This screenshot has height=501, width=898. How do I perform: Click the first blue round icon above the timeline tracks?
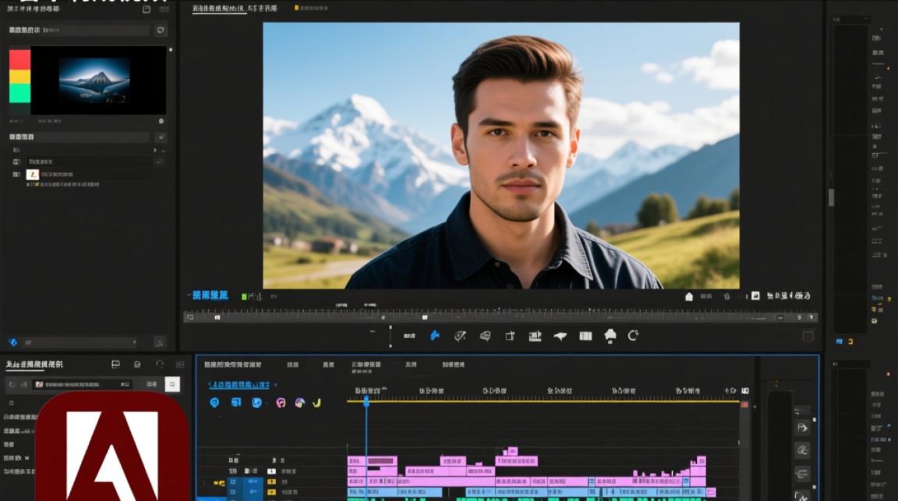[x=214, y=403]
